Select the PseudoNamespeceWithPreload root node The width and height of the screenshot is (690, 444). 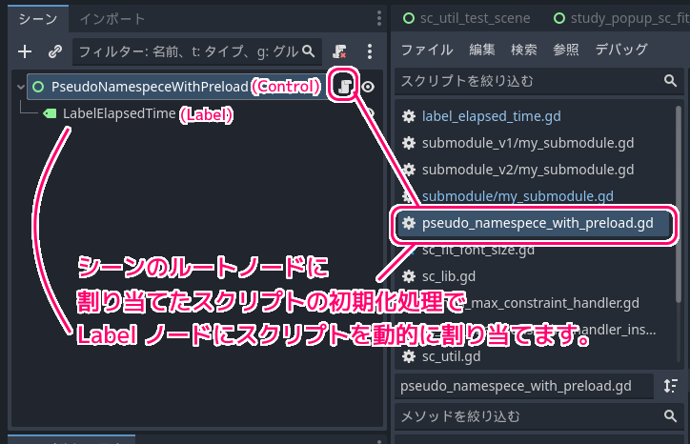pyautogui.click(x=150, y=87)
